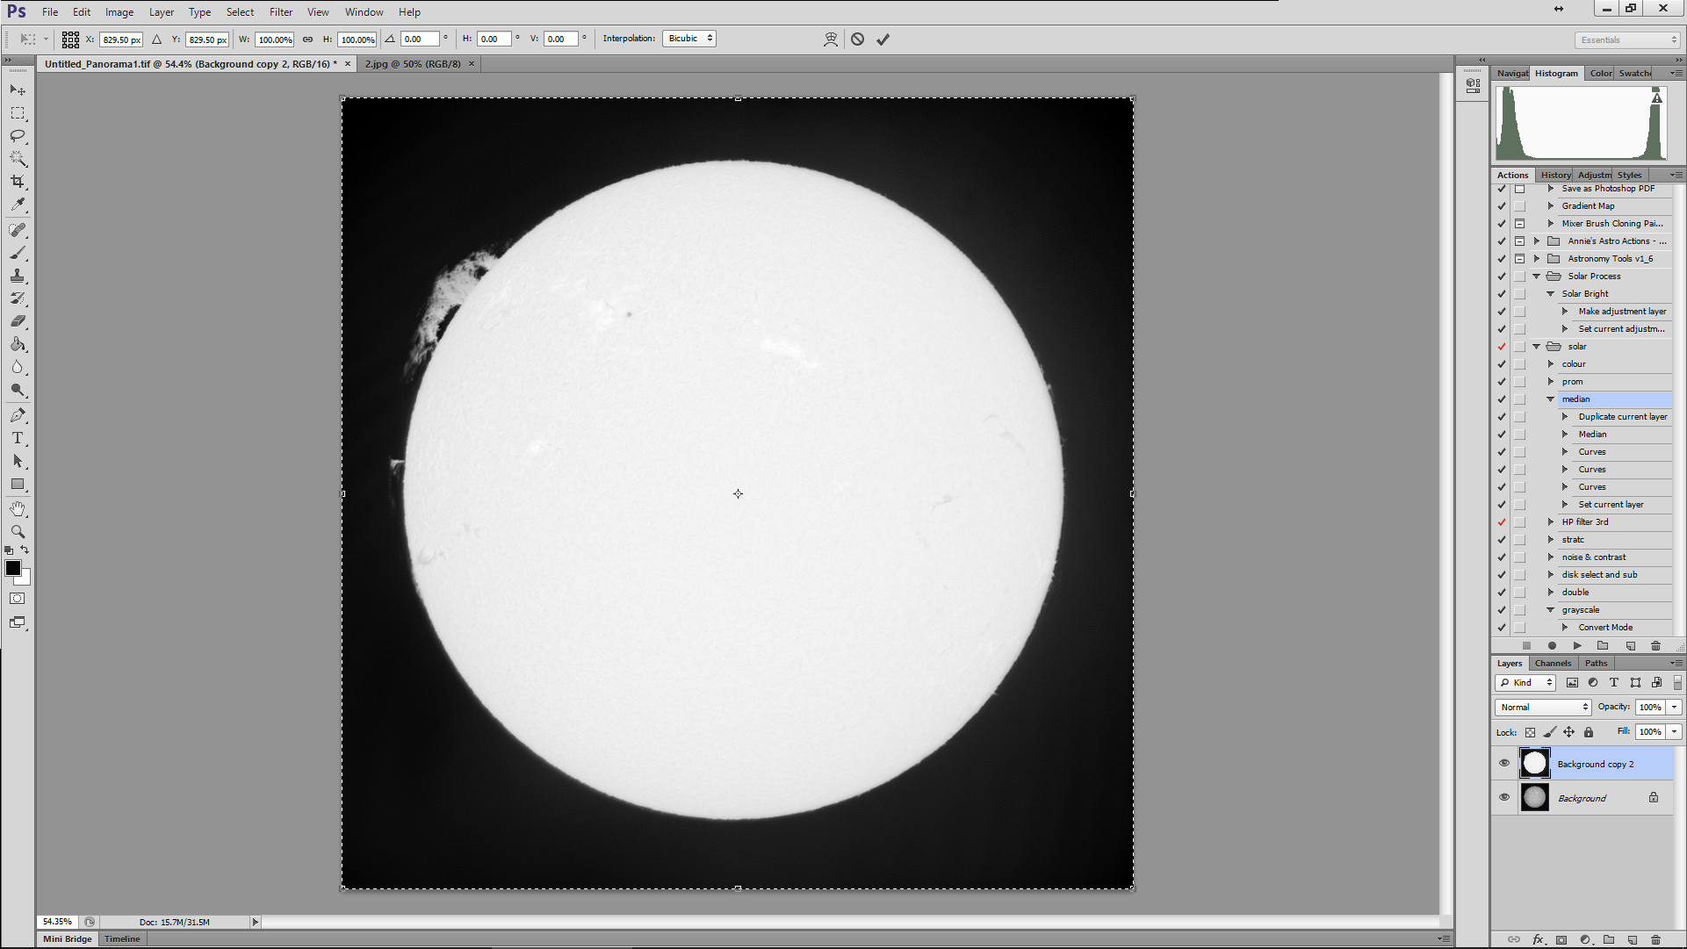Click the document zoom percentage field
Screen dimensions: 1687x949
(58, 922)
